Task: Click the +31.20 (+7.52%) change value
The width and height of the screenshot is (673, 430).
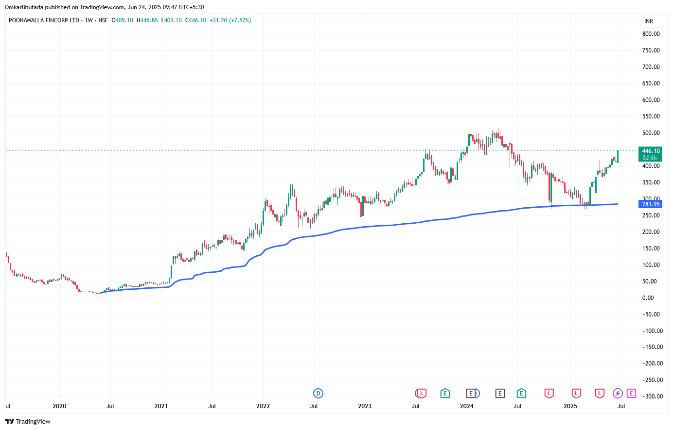Action: [230, 20]
